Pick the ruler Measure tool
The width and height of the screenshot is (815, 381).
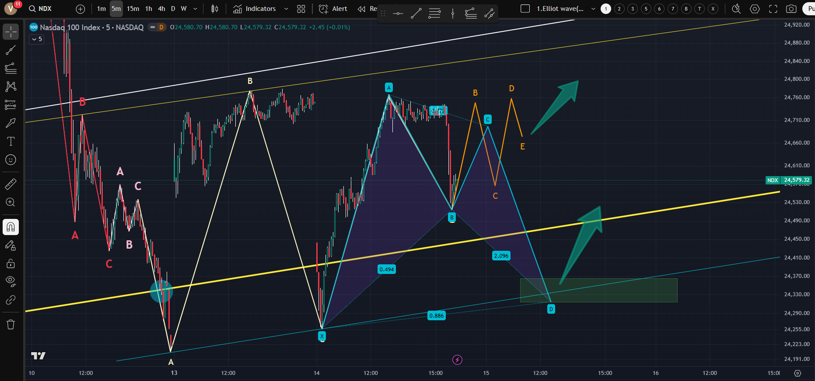(11, 184)
